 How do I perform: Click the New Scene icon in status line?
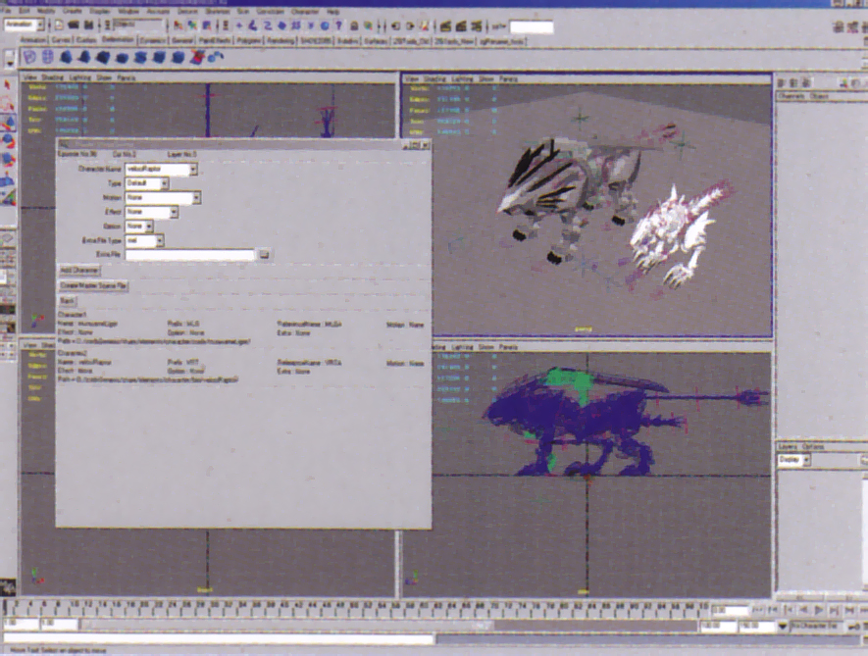point(59,25)
